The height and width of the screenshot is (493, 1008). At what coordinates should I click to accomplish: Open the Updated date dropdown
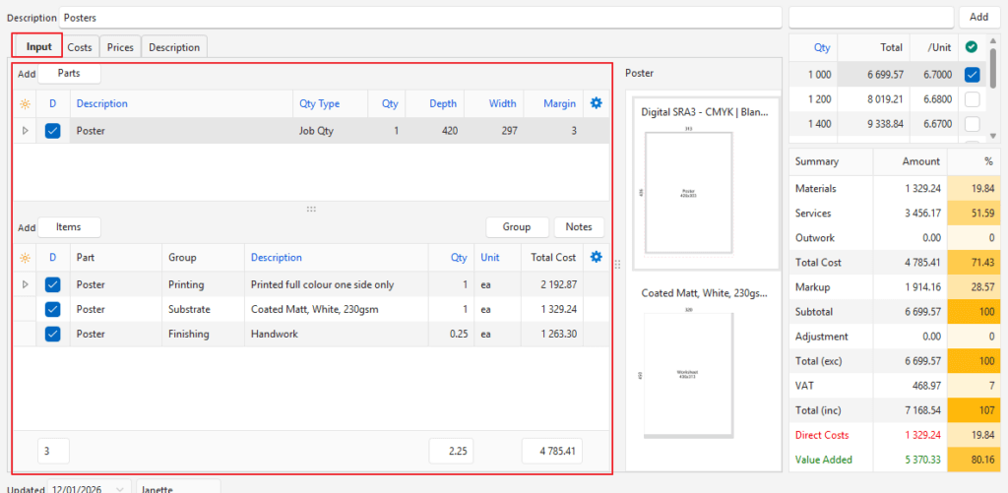[x=120, y=487]
